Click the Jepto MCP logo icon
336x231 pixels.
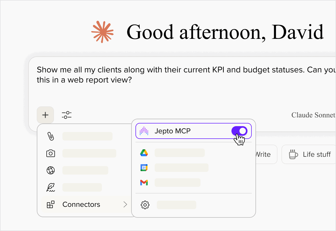click(144, 131)
